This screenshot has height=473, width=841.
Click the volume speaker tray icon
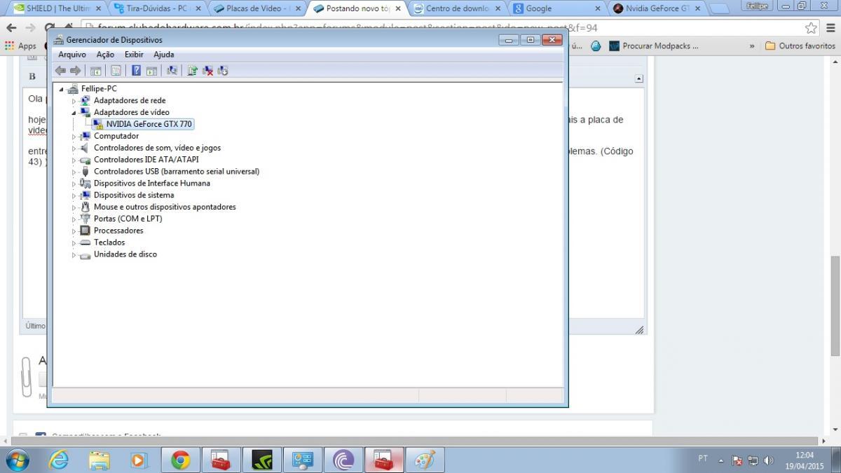point(768,460)
